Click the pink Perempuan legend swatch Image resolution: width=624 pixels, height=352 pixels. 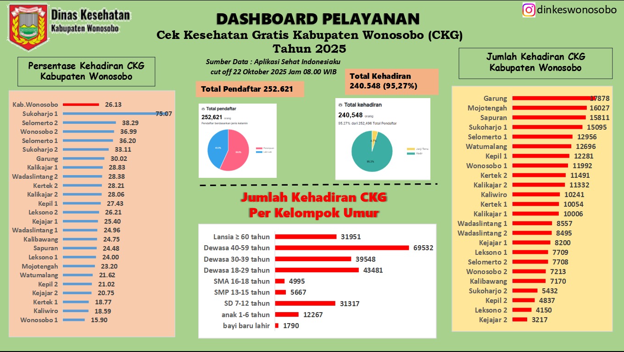click(259, 148)
